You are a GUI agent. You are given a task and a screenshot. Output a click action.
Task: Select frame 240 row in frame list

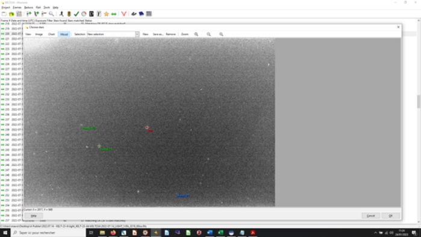11,134
